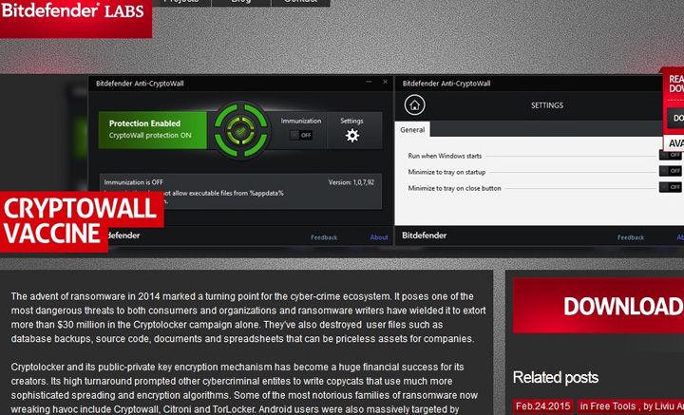This screenshot has height=415, width=684.
Task: Click Version: 1,0,7,92 text
Action: click(x=351, y=182)
